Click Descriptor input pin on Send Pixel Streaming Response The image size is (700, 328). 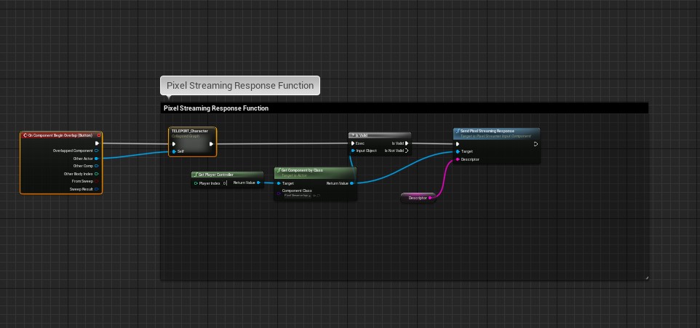458,159
